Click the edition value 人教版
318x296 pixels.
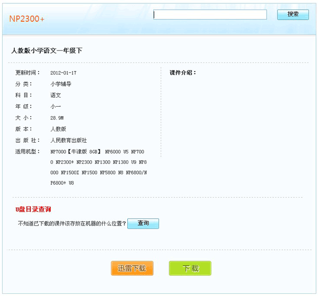(x=58, y=129)
